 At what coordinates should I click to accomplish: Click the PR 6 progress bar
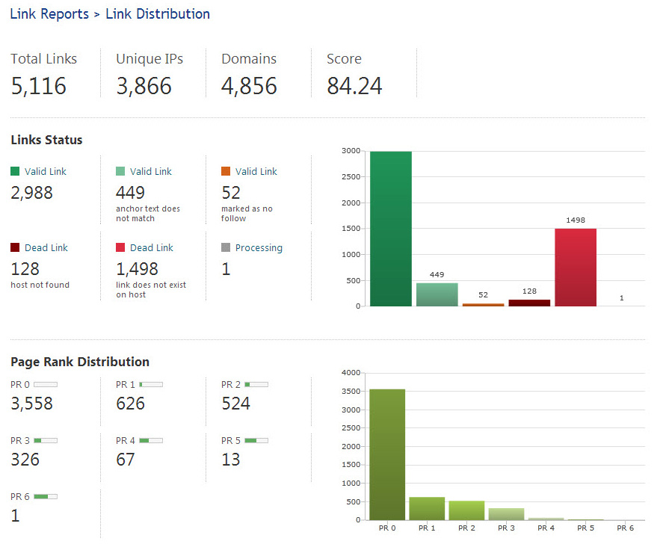pos(46,496)
